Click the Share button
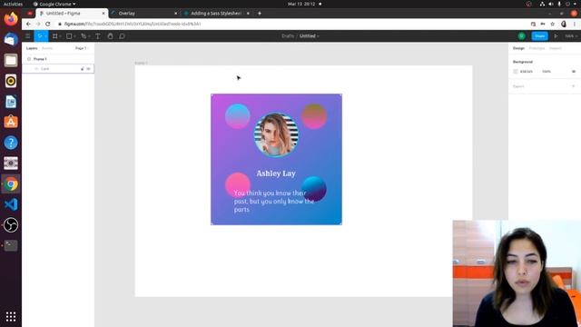The height and width of the screenshot is (327, 581). pos(540,36)
